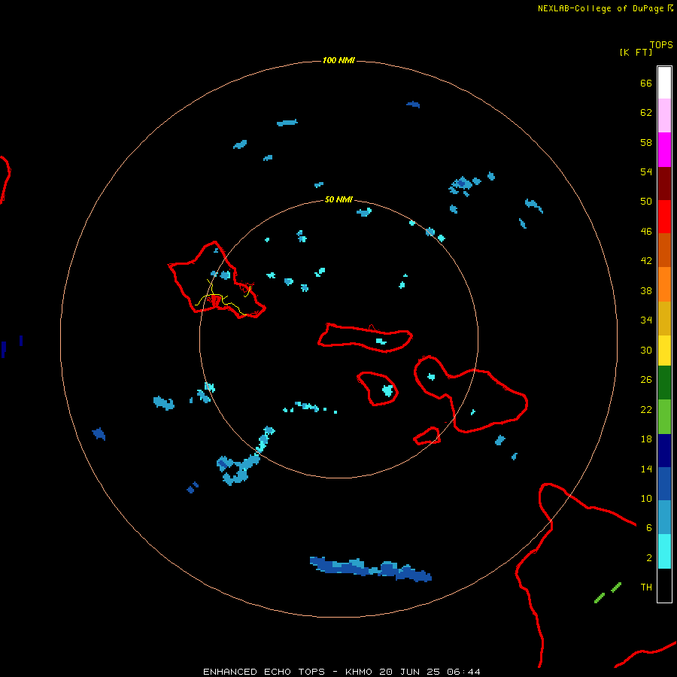
Task: Select the light green legend color band
Action: pos(664,417)
